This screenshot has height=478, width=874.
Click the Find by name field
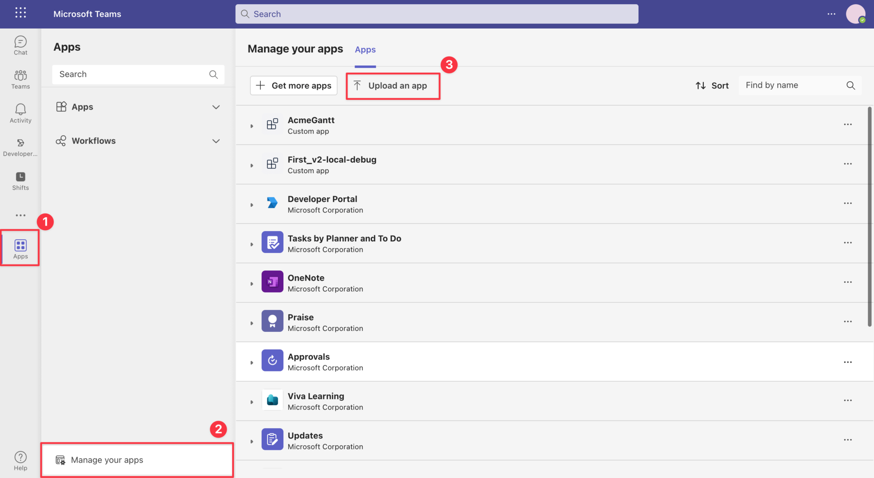800,85
